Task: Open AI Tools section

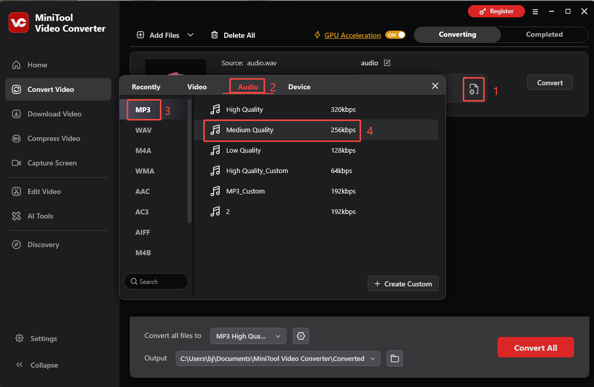Action: click(32, 216)
